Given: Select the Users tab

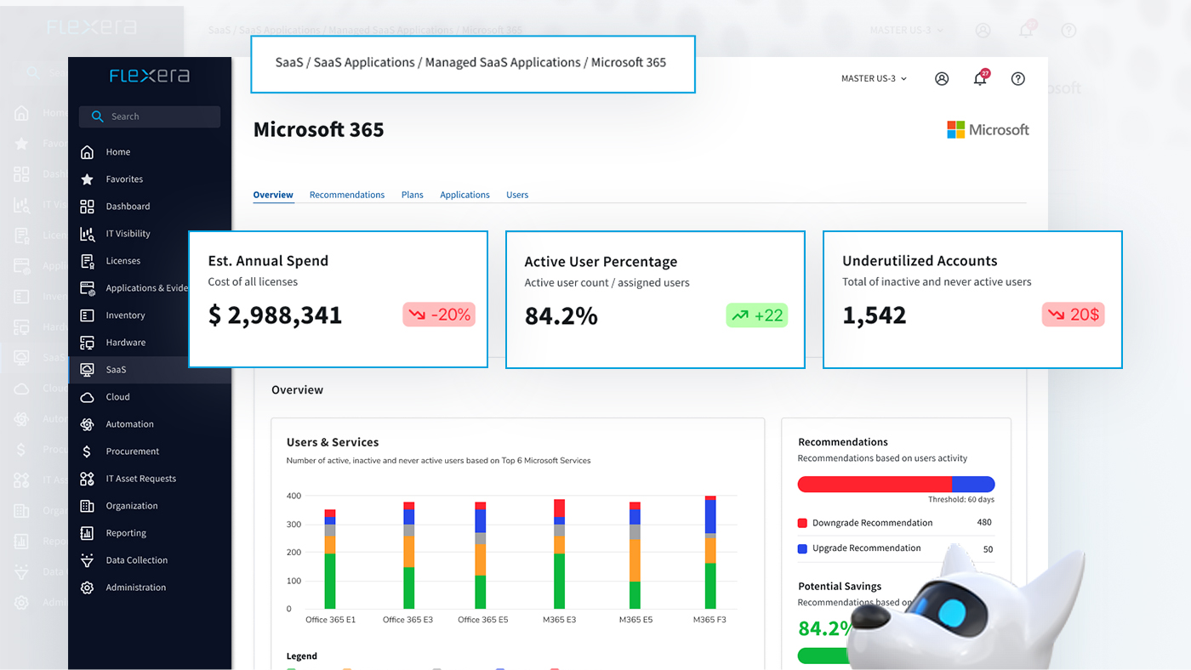Looking at the screenshot, I should 517,195.
